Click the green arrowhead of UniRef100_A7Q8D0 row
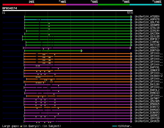164x128 pixels. [x=131, y=17]
